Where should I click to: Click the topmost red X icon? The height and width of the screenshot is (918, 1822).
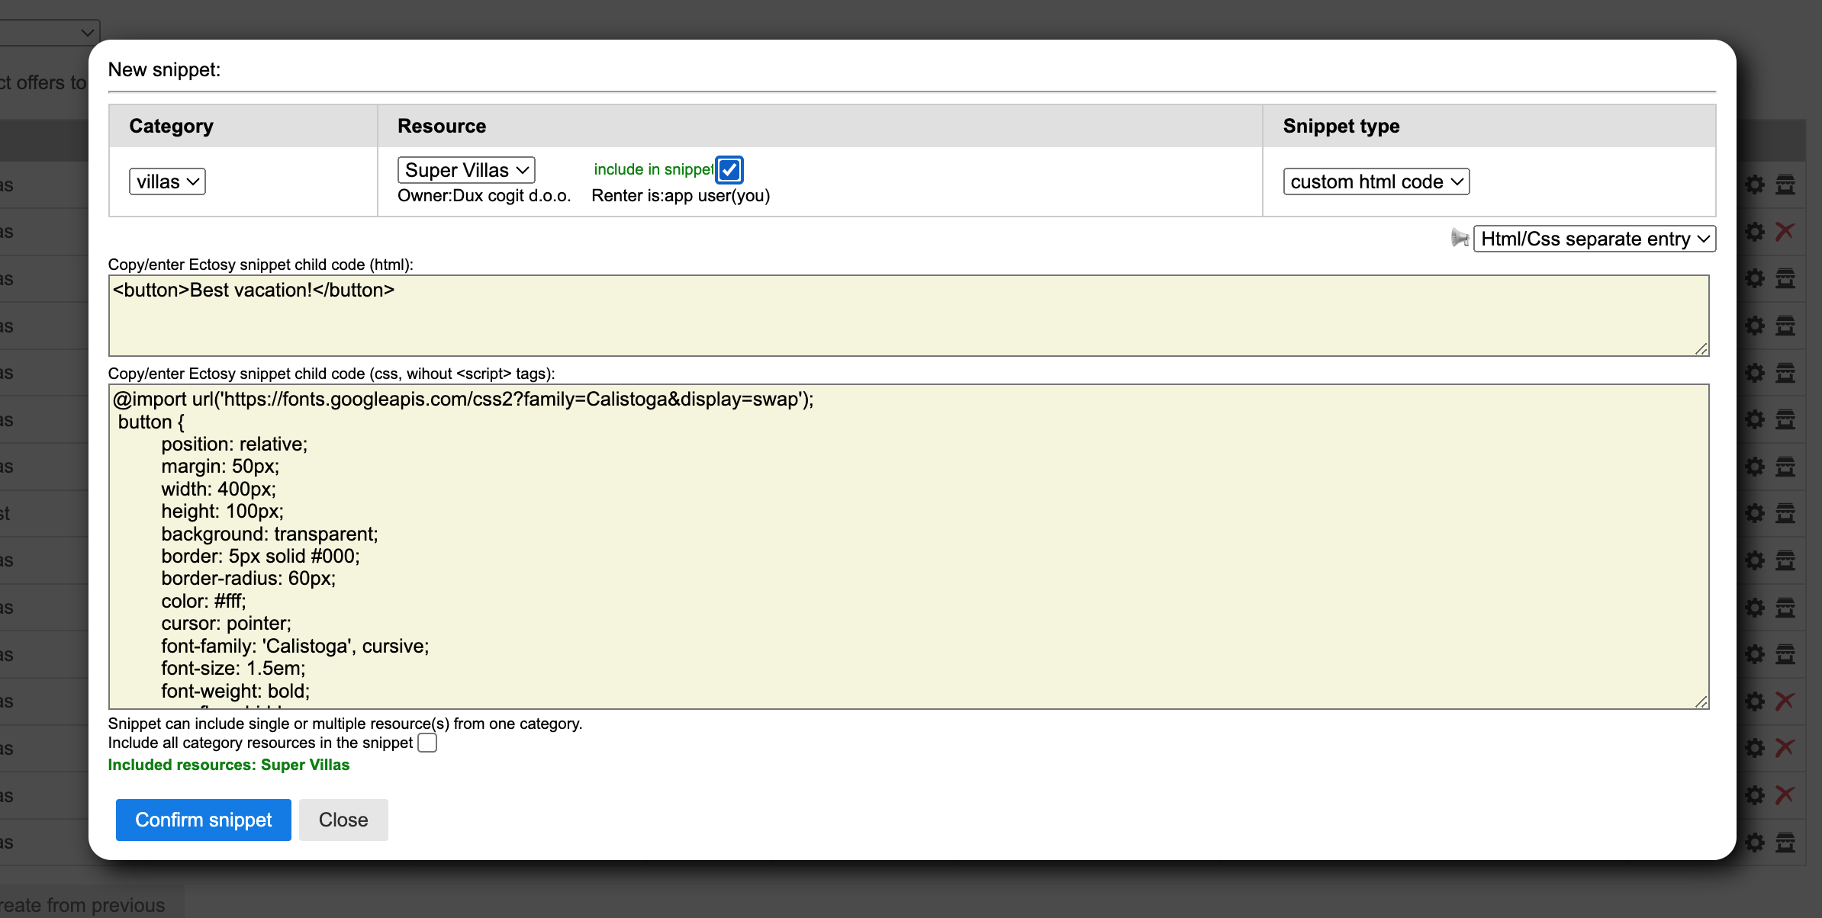pyautogui.click(x=1785, y=232)
